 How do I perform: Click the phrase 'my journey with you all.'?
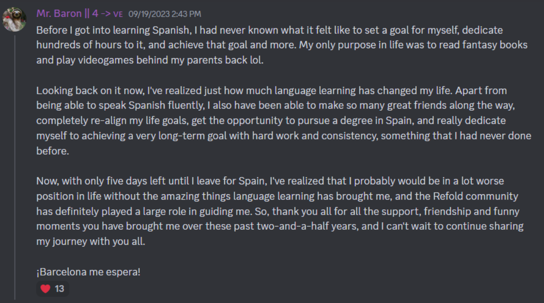coord(90,242)
